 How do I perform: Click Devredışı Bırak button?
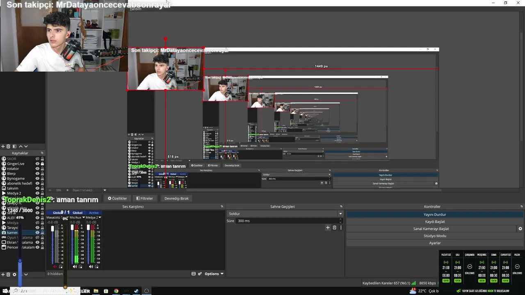pyautogui.click(x=176, y=198)
